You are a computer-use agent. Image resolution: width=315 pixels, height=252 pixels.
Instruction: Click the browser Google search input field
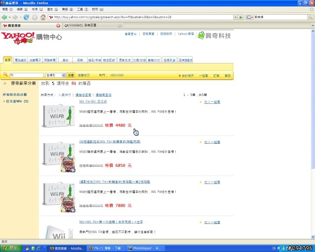click(281, 17)
